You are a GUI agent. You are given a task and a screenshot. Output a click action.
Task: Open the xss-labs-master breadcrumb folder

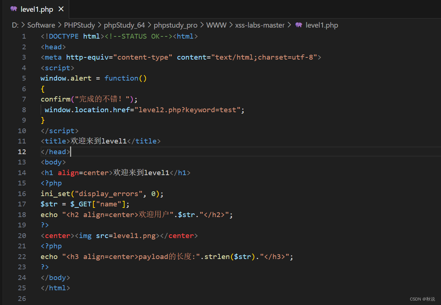point(260,25)
